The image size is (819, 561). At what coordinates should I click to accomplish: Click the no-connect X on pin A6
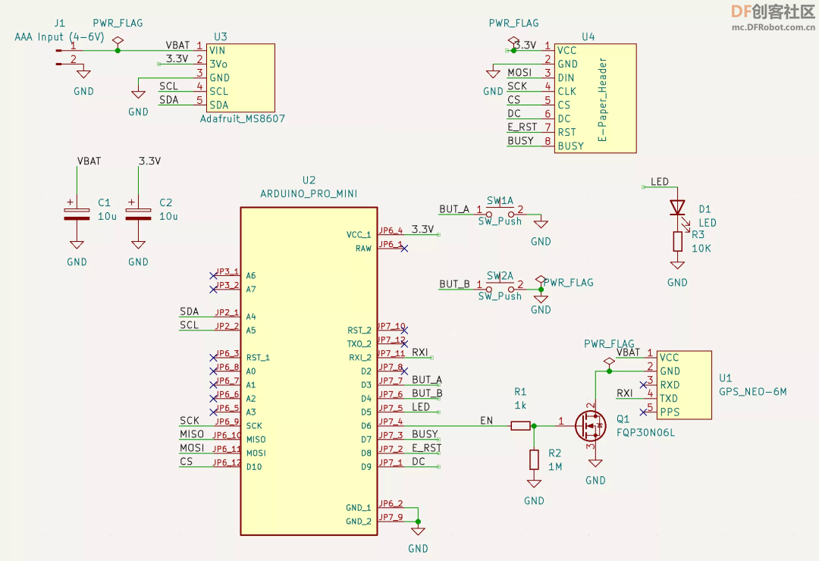[x=213, y=275]
